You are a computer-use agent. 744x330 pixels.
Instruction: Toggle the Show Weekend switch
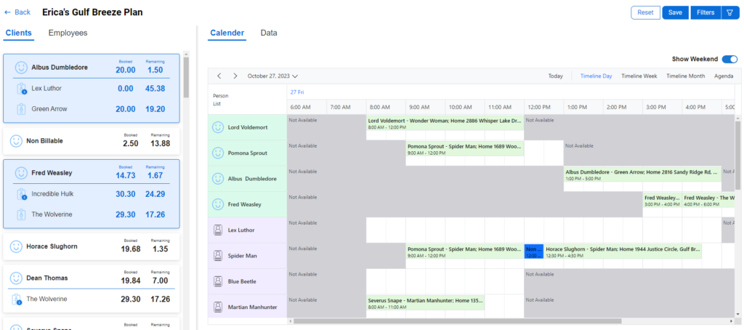729,60
